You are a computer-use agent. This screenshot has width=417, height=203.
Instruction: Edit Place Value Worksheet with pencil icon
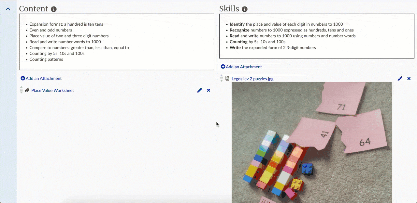pos(200,90)
